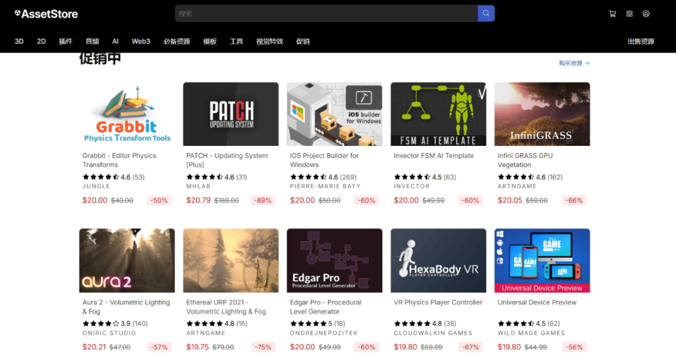Click the AssetStore logo
This screenshot has height=360, width=676.
(x=46, y=14)
